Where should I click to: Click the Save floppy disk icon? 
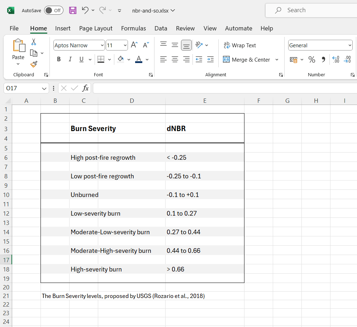pos(73,10)
